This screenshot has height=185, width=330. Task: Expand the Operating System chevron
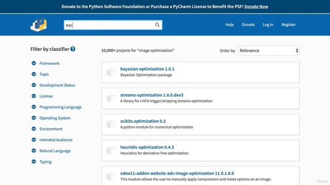click(x=34, y=118)
